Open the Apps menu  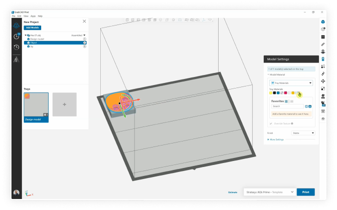[x=33, y=16]
